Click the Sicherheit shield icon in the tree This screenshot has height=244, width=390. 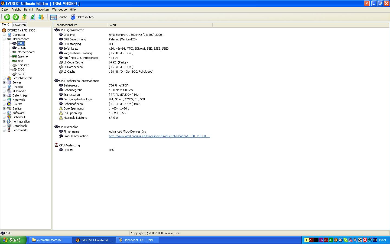pyautogui.click(x=9, y=117)
